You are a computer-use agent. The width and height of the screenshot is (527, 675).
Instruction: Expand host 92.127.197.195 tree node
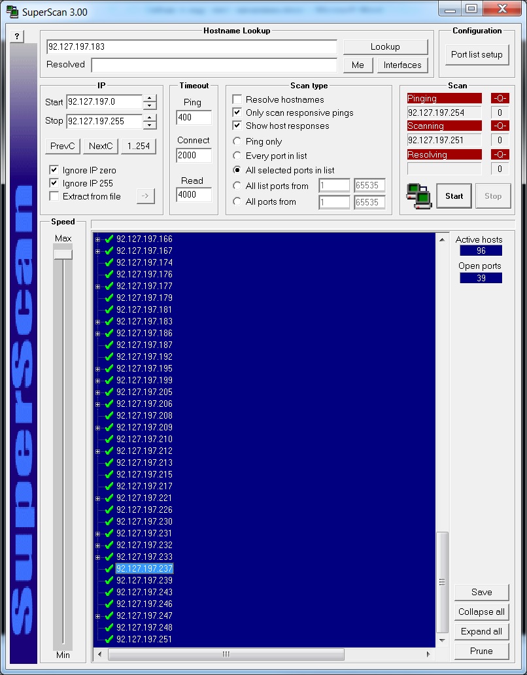pos(97,369)
